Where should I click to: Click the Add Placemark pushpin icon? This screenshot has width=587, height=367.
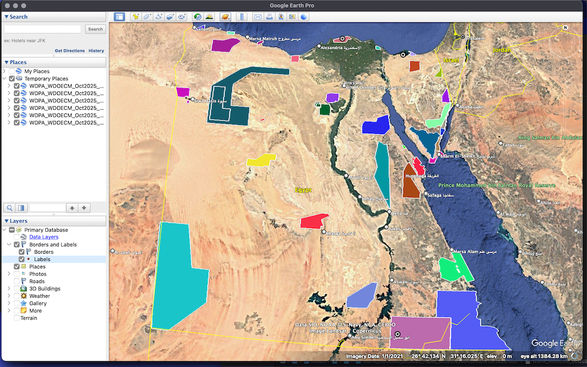(136, 16)
